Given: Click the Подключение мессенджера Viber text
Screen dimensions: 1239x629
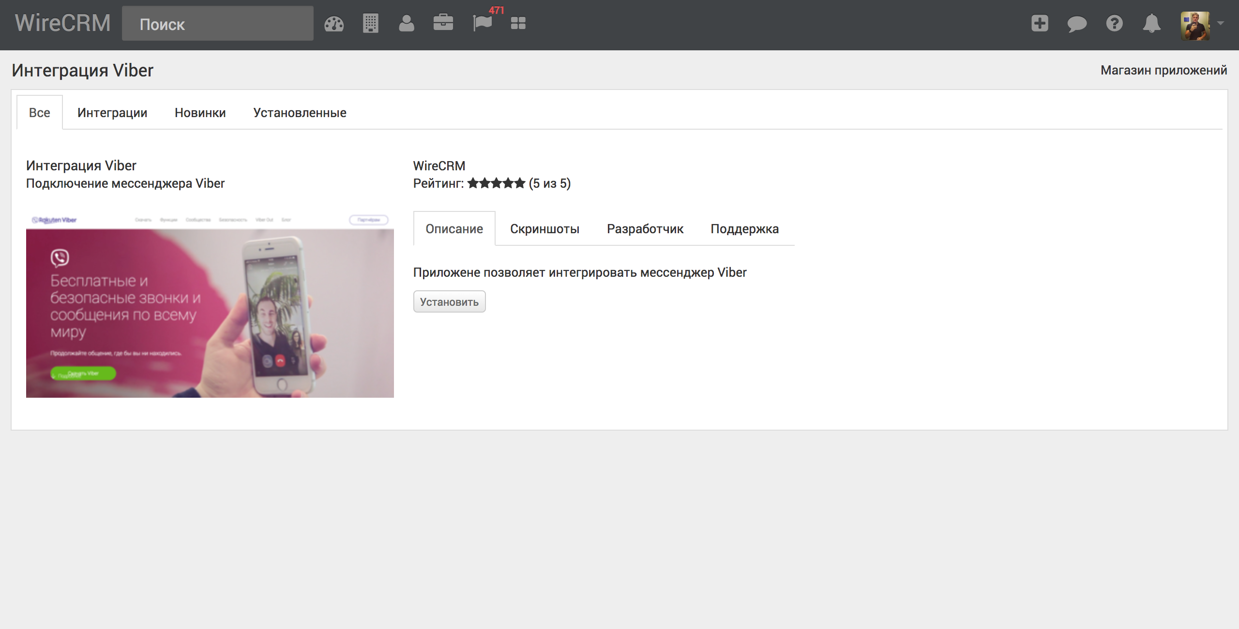Looking at the screenshot, I should [125, 183].
